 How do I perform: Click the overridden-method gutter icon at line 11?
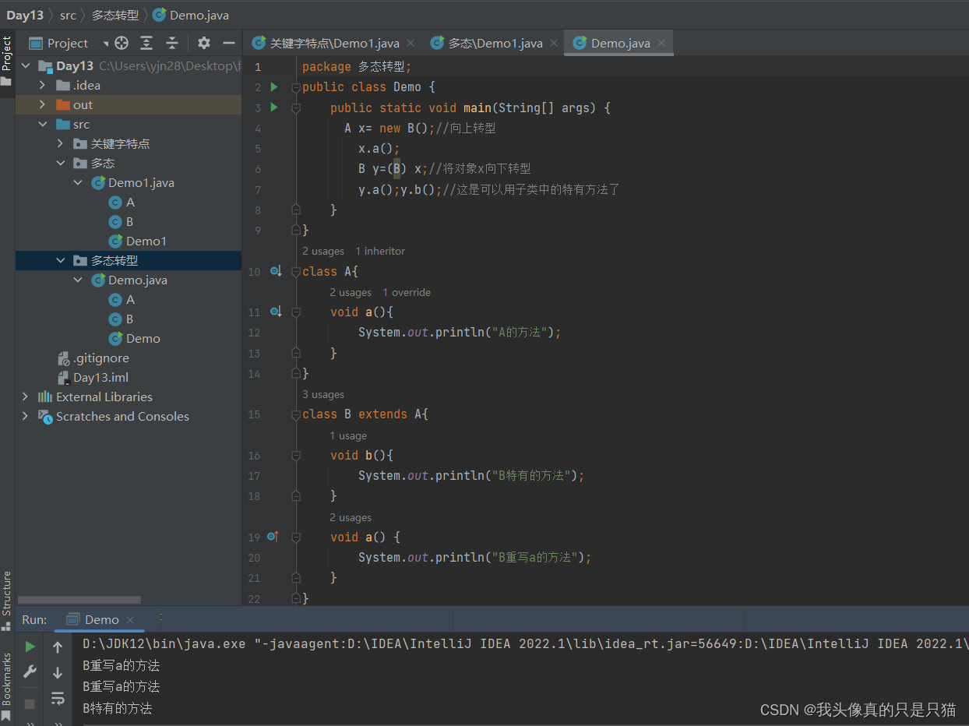click(x=275, y=312)
